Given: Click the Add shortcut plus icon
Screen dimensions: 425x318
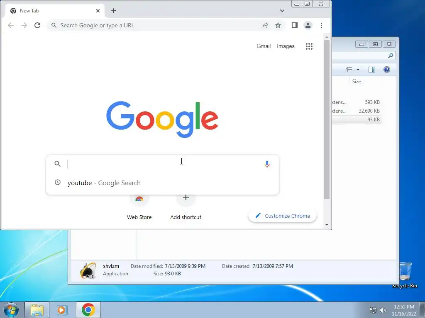Looking at the screenshot, I should [x=186, y=198].
